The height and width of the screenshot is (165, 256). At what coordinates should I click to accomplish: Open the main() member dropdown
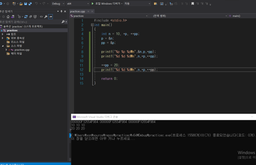coord(242,16)
